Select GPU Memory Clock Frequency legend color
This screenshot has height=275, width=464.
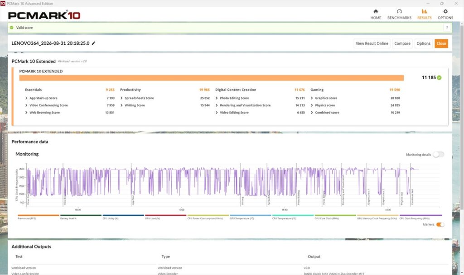point(377,215)
